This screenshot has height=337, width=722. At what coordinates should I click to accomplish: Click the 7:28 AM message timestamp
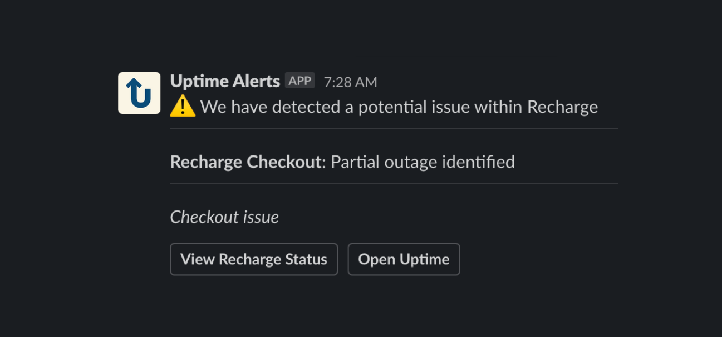pos(351,82)
